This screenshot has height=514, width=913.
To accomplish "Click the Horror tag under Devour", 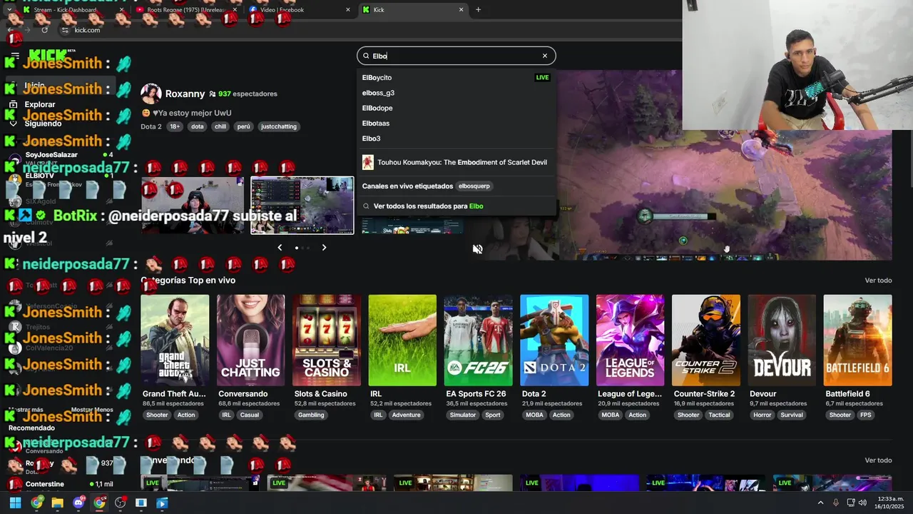I will click(x=762, y=415).
